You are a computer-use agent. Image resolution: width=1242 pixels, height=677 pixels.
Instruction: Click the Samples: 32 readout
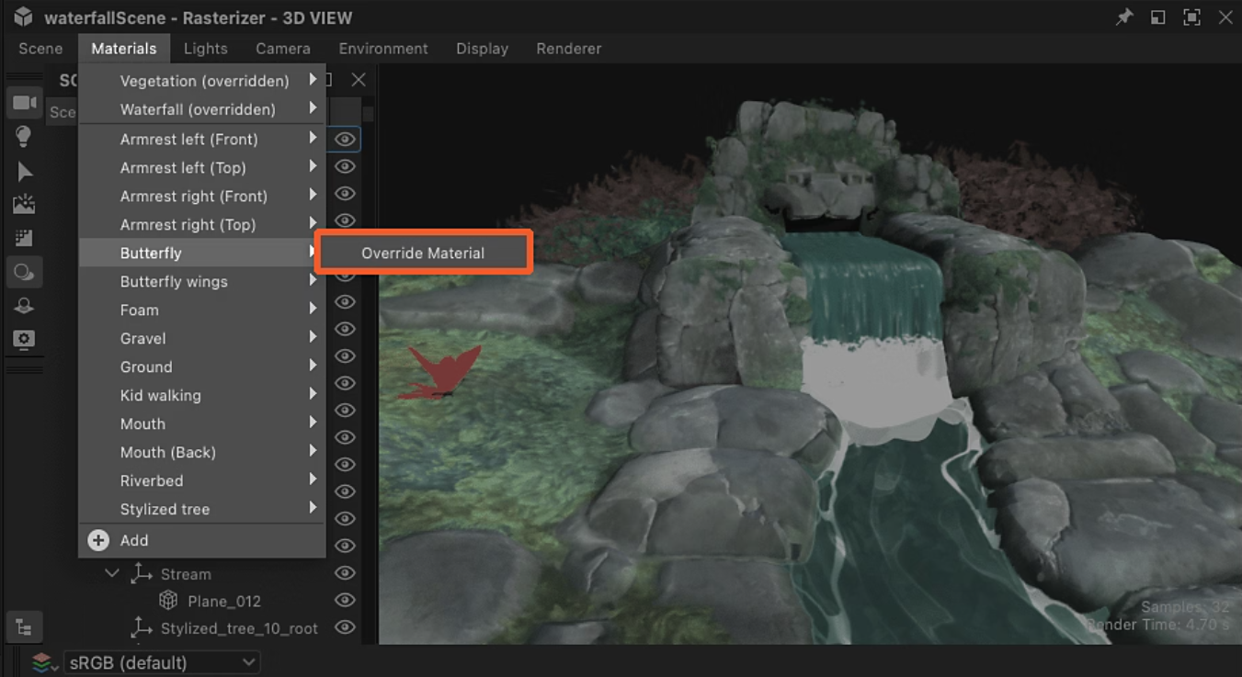click(x=1185, y=607)
